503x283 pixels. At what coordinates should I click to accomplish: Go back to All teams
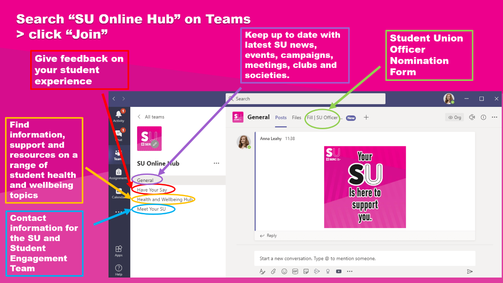[x=151, y=117]
